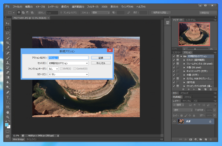222x146 pixels.
Task: Select the Rectangular Marquee tool
Action: click(8, 28)
